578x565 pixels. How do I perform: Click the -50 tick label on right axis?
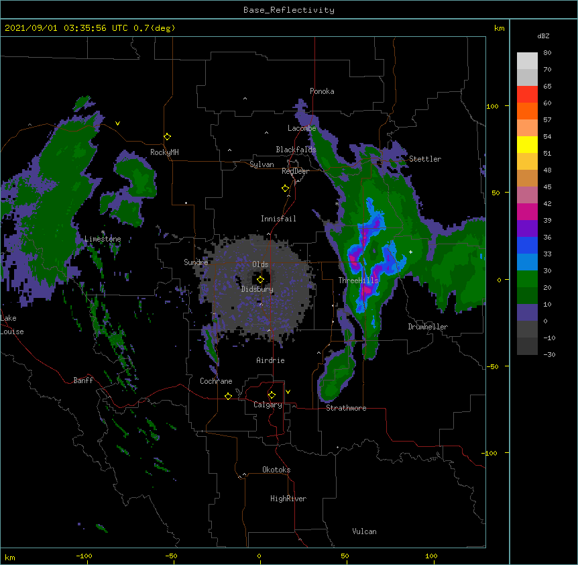492,366
